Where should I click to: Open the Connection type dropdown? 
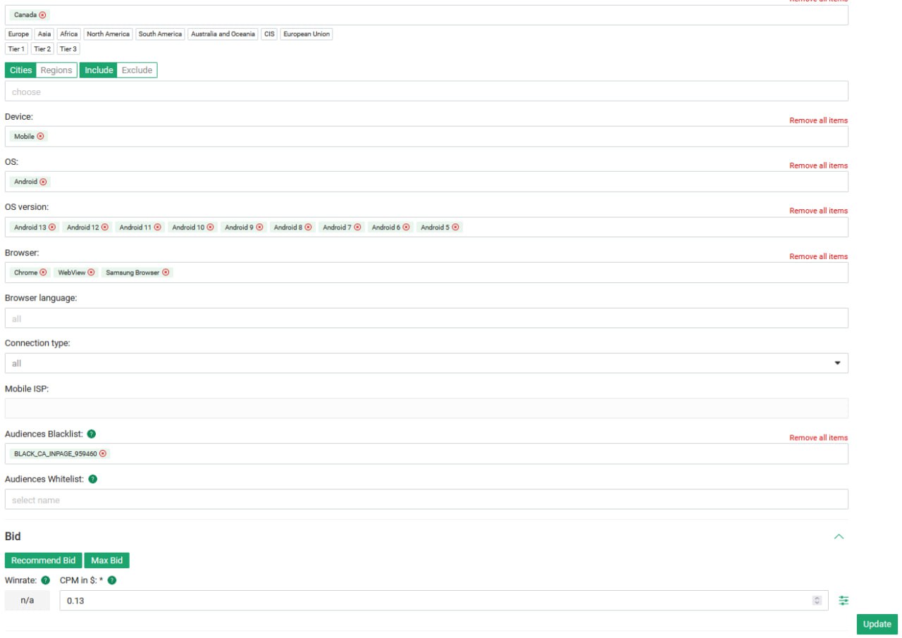tap(426, 363)
